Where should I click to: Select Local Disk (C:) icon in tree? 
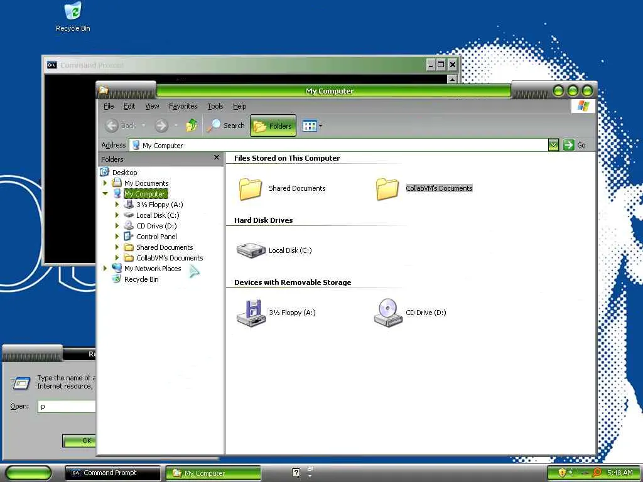tap(129, 215)
